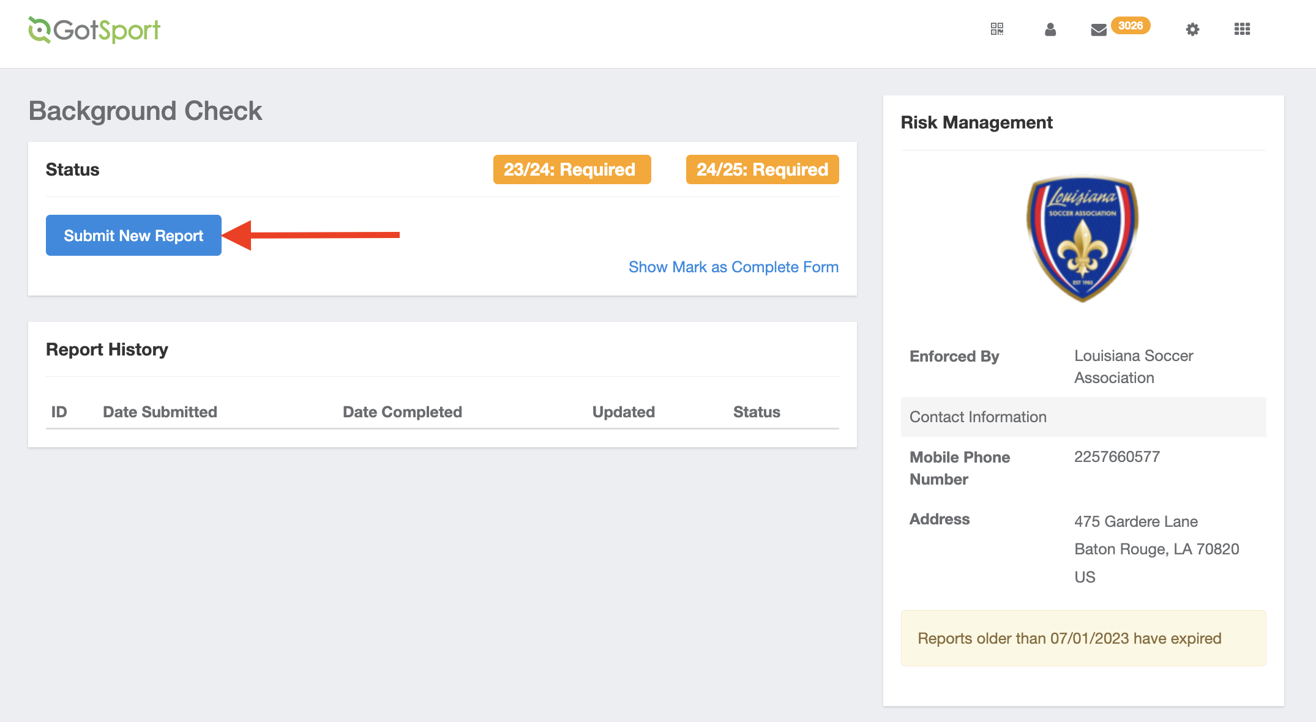Click the 23/24: Required status badge
The width and height of the screenshot is (1316, 722).
(572, 169)
